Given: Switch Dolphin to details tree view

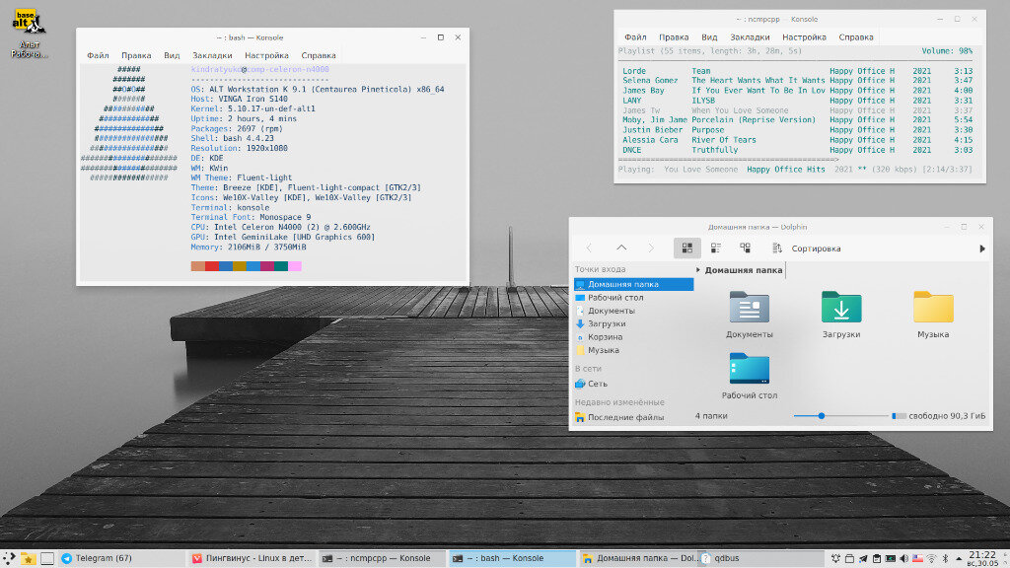Looking at the screenshot, I should (x=746, y=248).
